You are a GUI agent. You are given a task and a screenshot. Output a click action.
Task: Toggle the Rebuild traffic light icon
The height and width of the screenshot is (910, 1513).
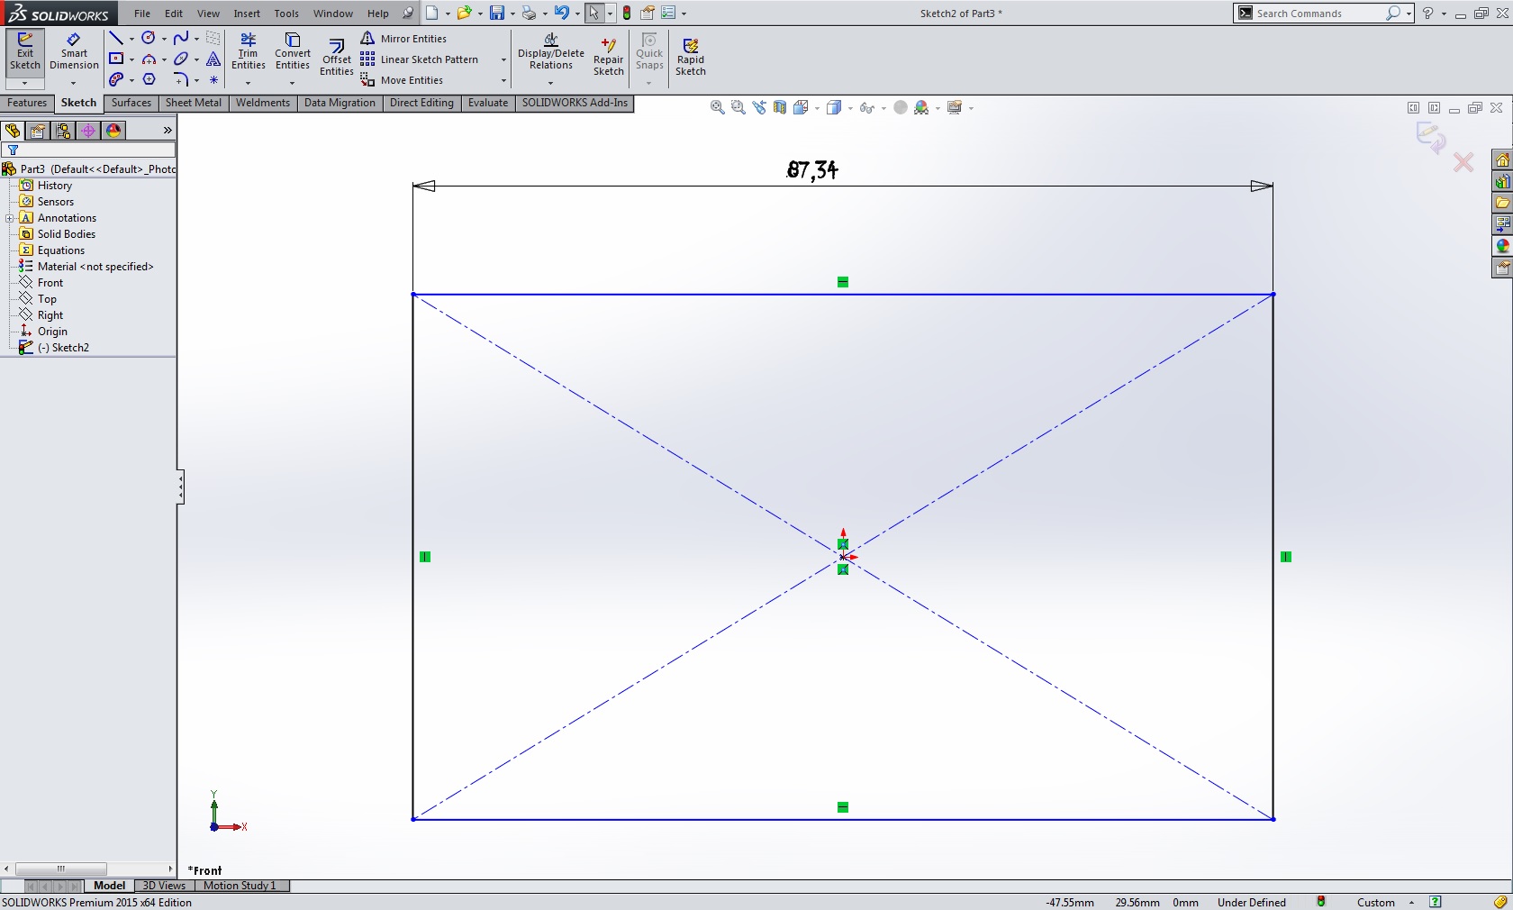point(627,14)
